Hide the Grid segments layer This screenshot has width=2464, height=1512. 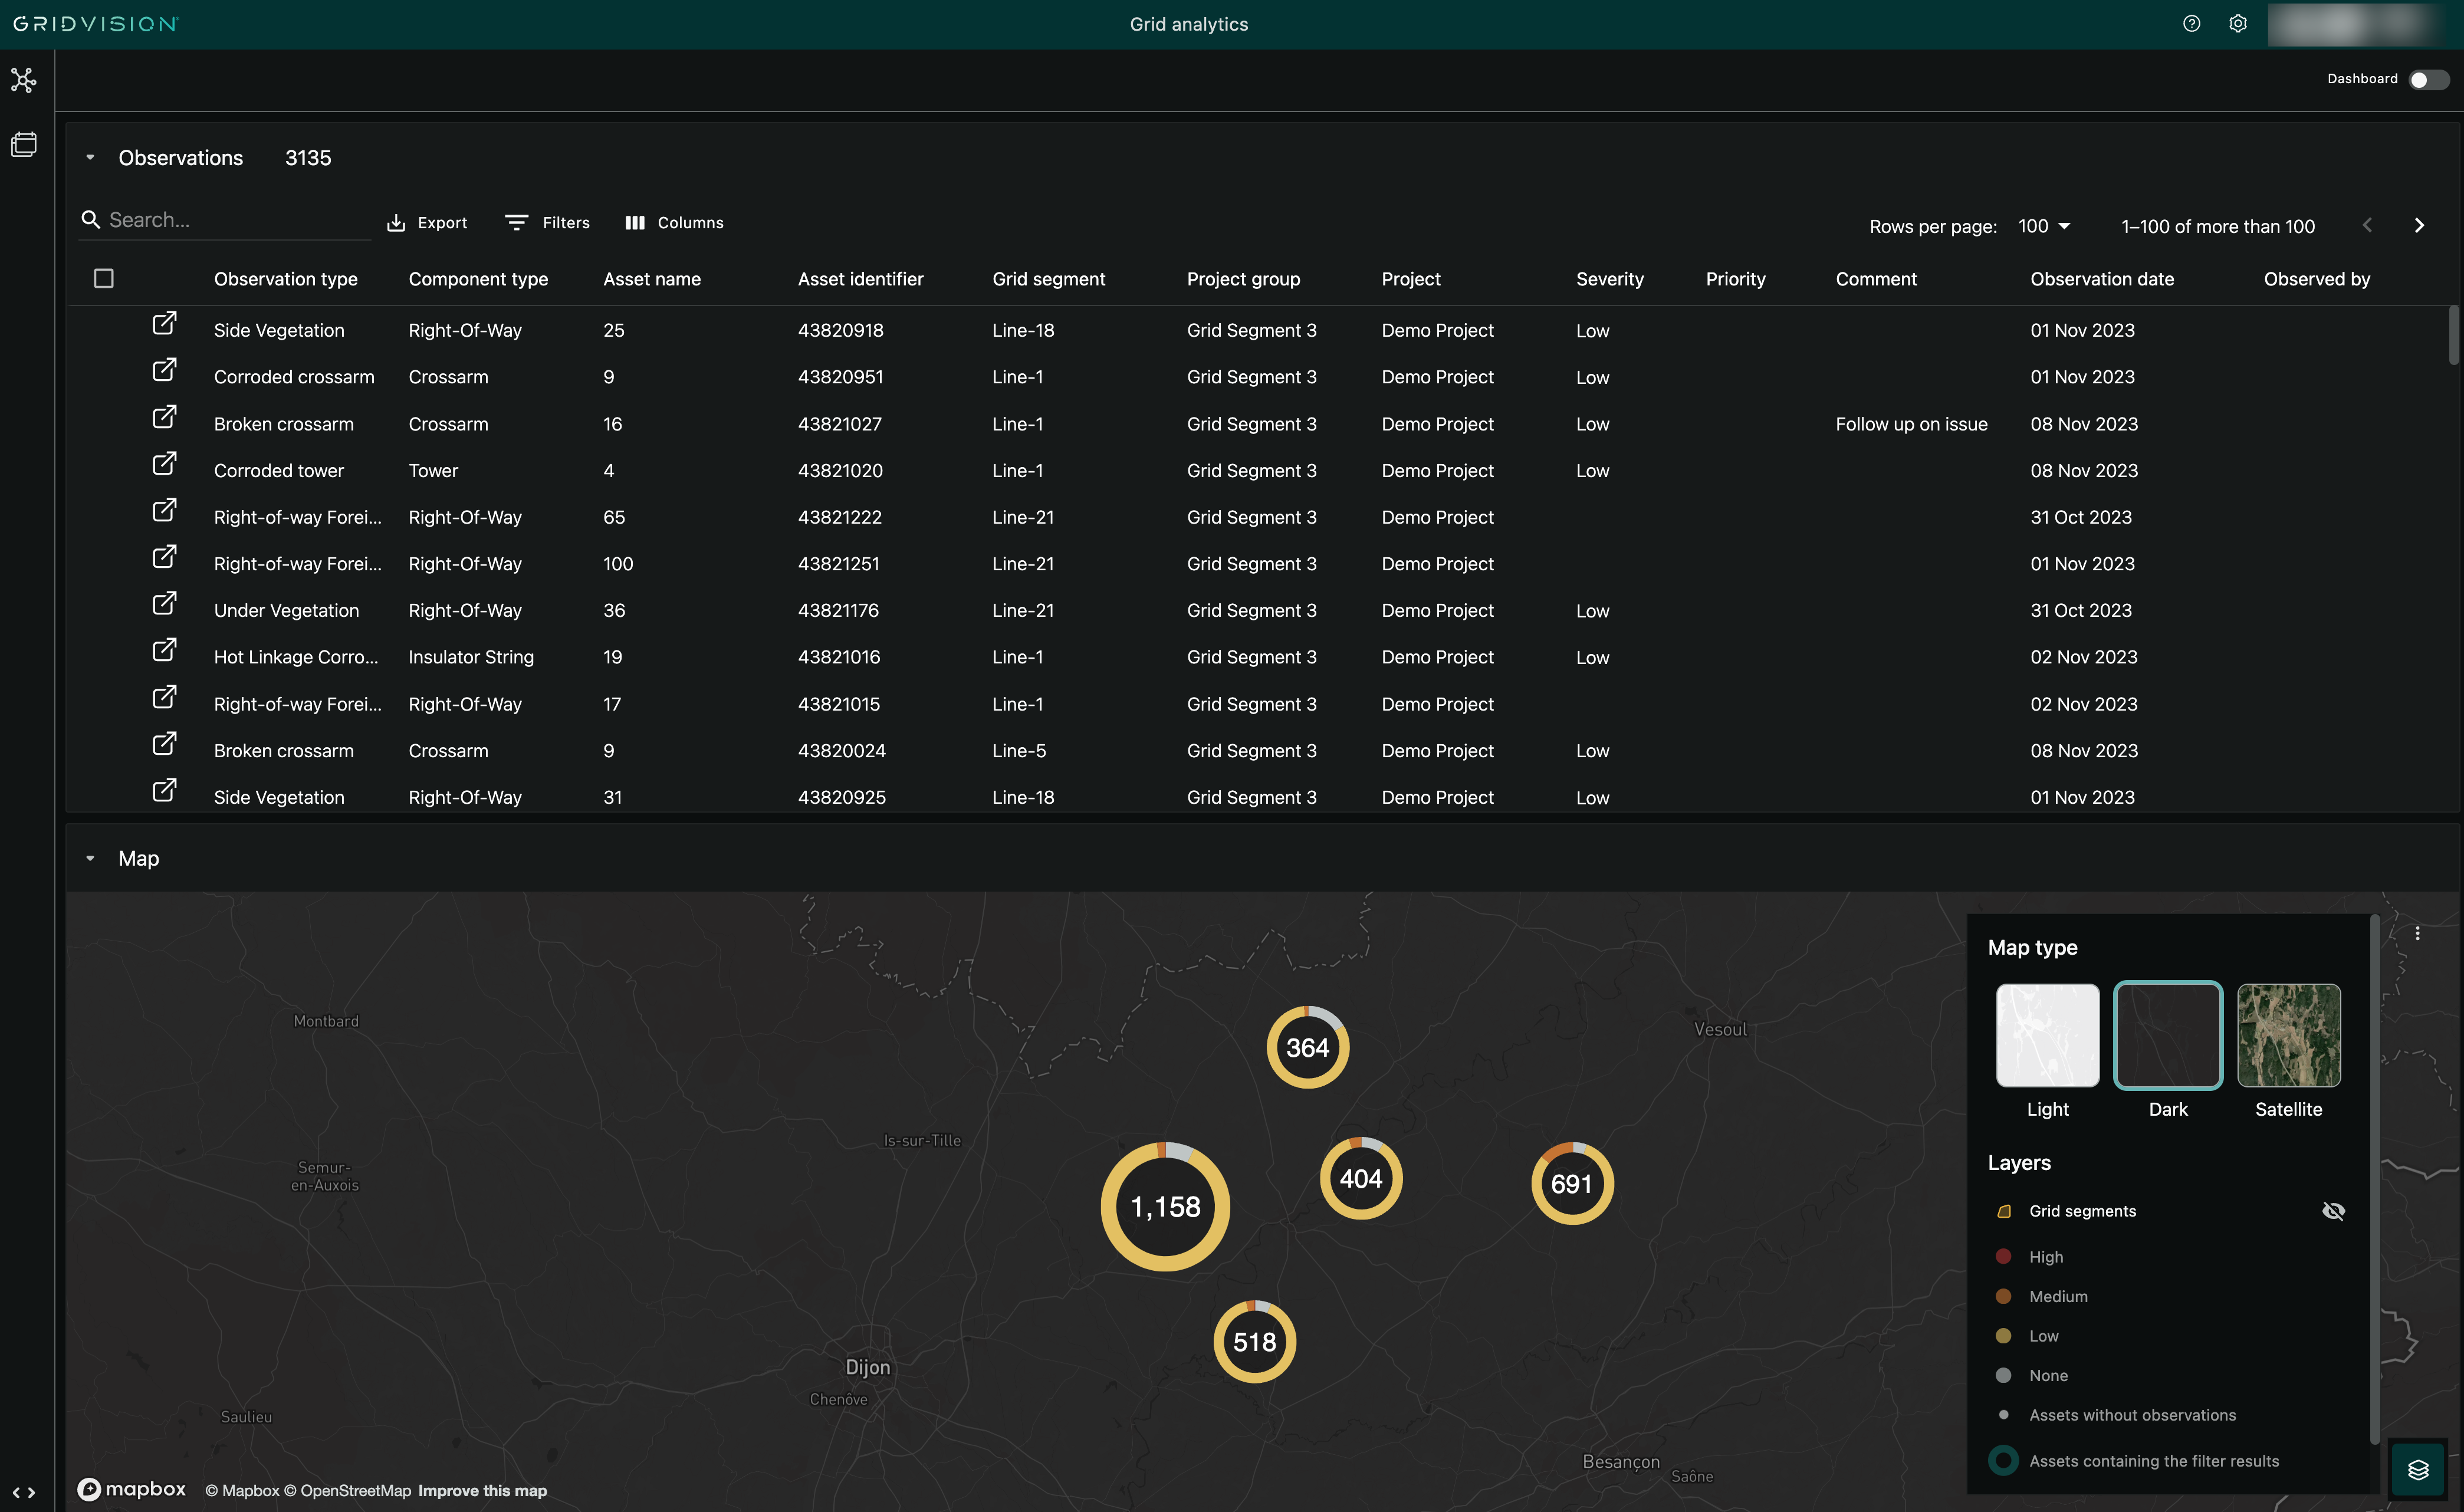[x=2335, y=1210]
